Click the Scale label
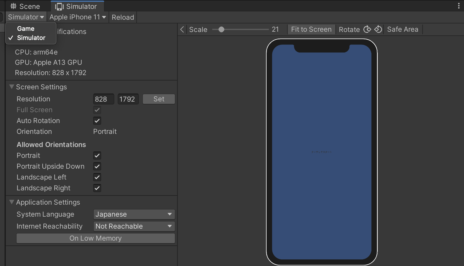This screenshot has width=464, height=266. pos(198,29)
